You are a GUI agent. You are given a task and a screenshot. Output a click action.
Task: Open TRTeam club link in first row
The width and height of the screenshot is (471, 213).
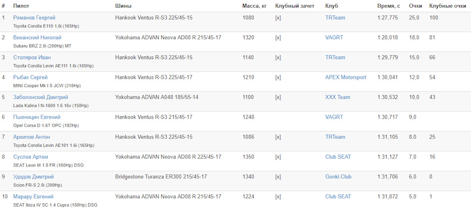tap(335, 18)
